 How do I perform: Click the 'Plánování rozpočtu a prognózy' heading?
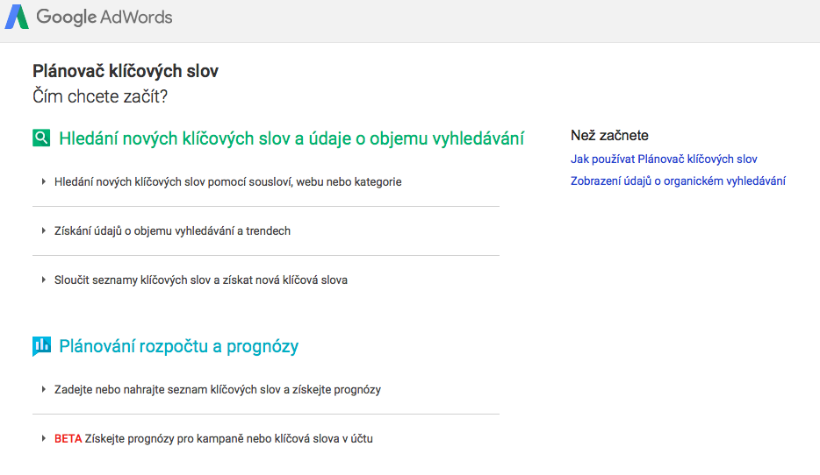[x=179, y=346]
